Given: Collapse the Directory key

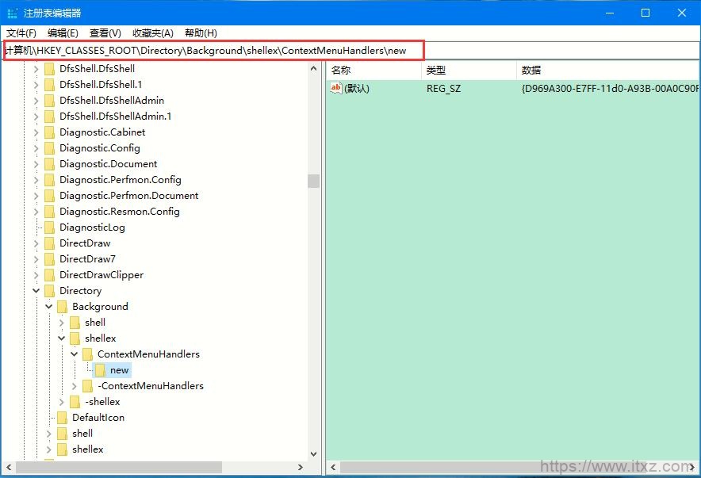Looking at the screenshot, I should pos(36,291).
